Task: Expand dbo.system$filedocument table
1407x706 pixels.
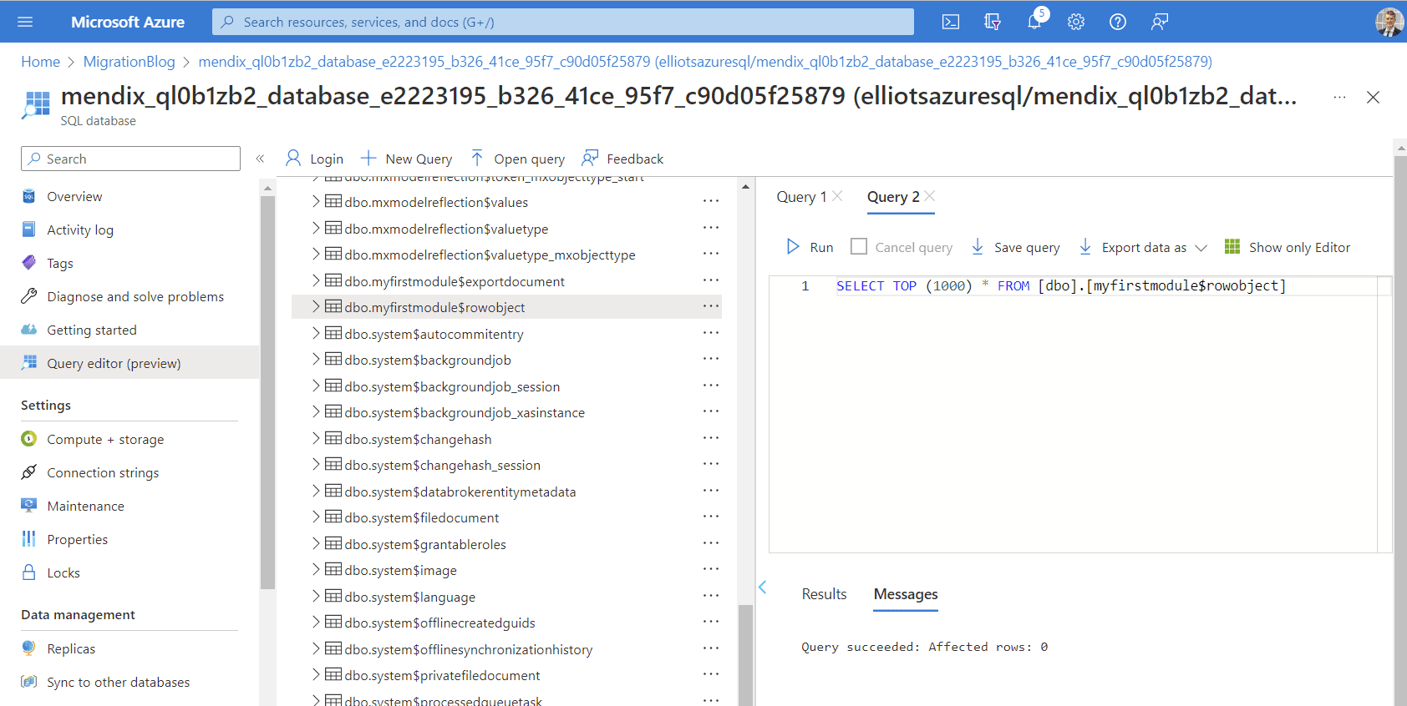Action: [x=316, y=517]
